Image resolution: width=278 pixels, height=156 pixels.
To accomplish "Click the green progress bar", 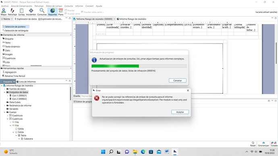I will click(x=139, y=66).
